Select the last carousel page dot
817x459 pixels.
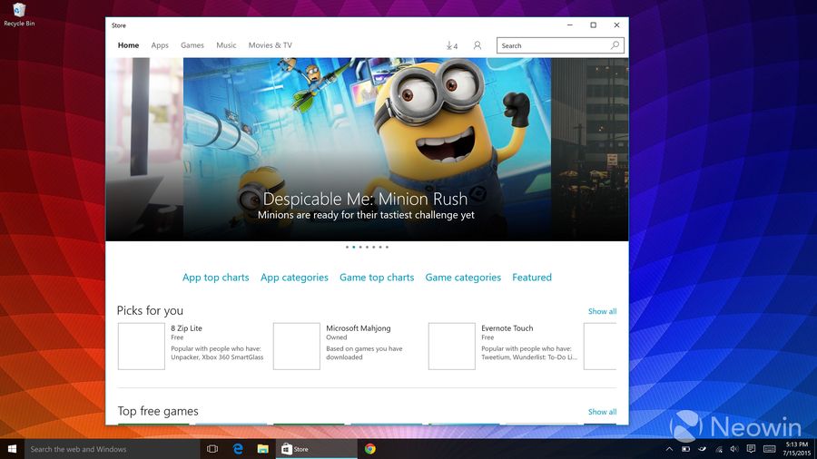coord(387,248)
